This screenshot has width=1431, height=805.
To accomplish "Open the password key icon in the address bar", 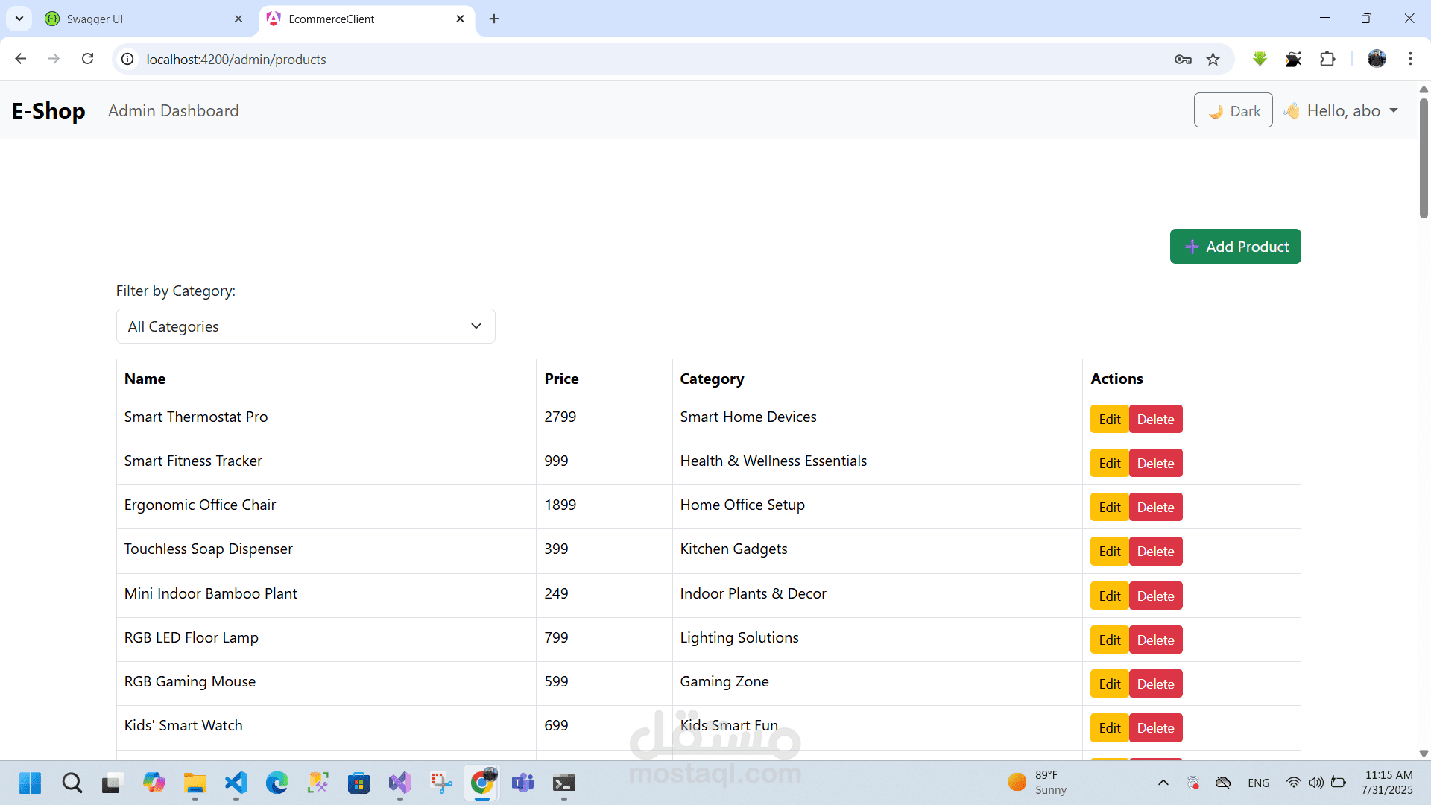I will point(1183,60).
